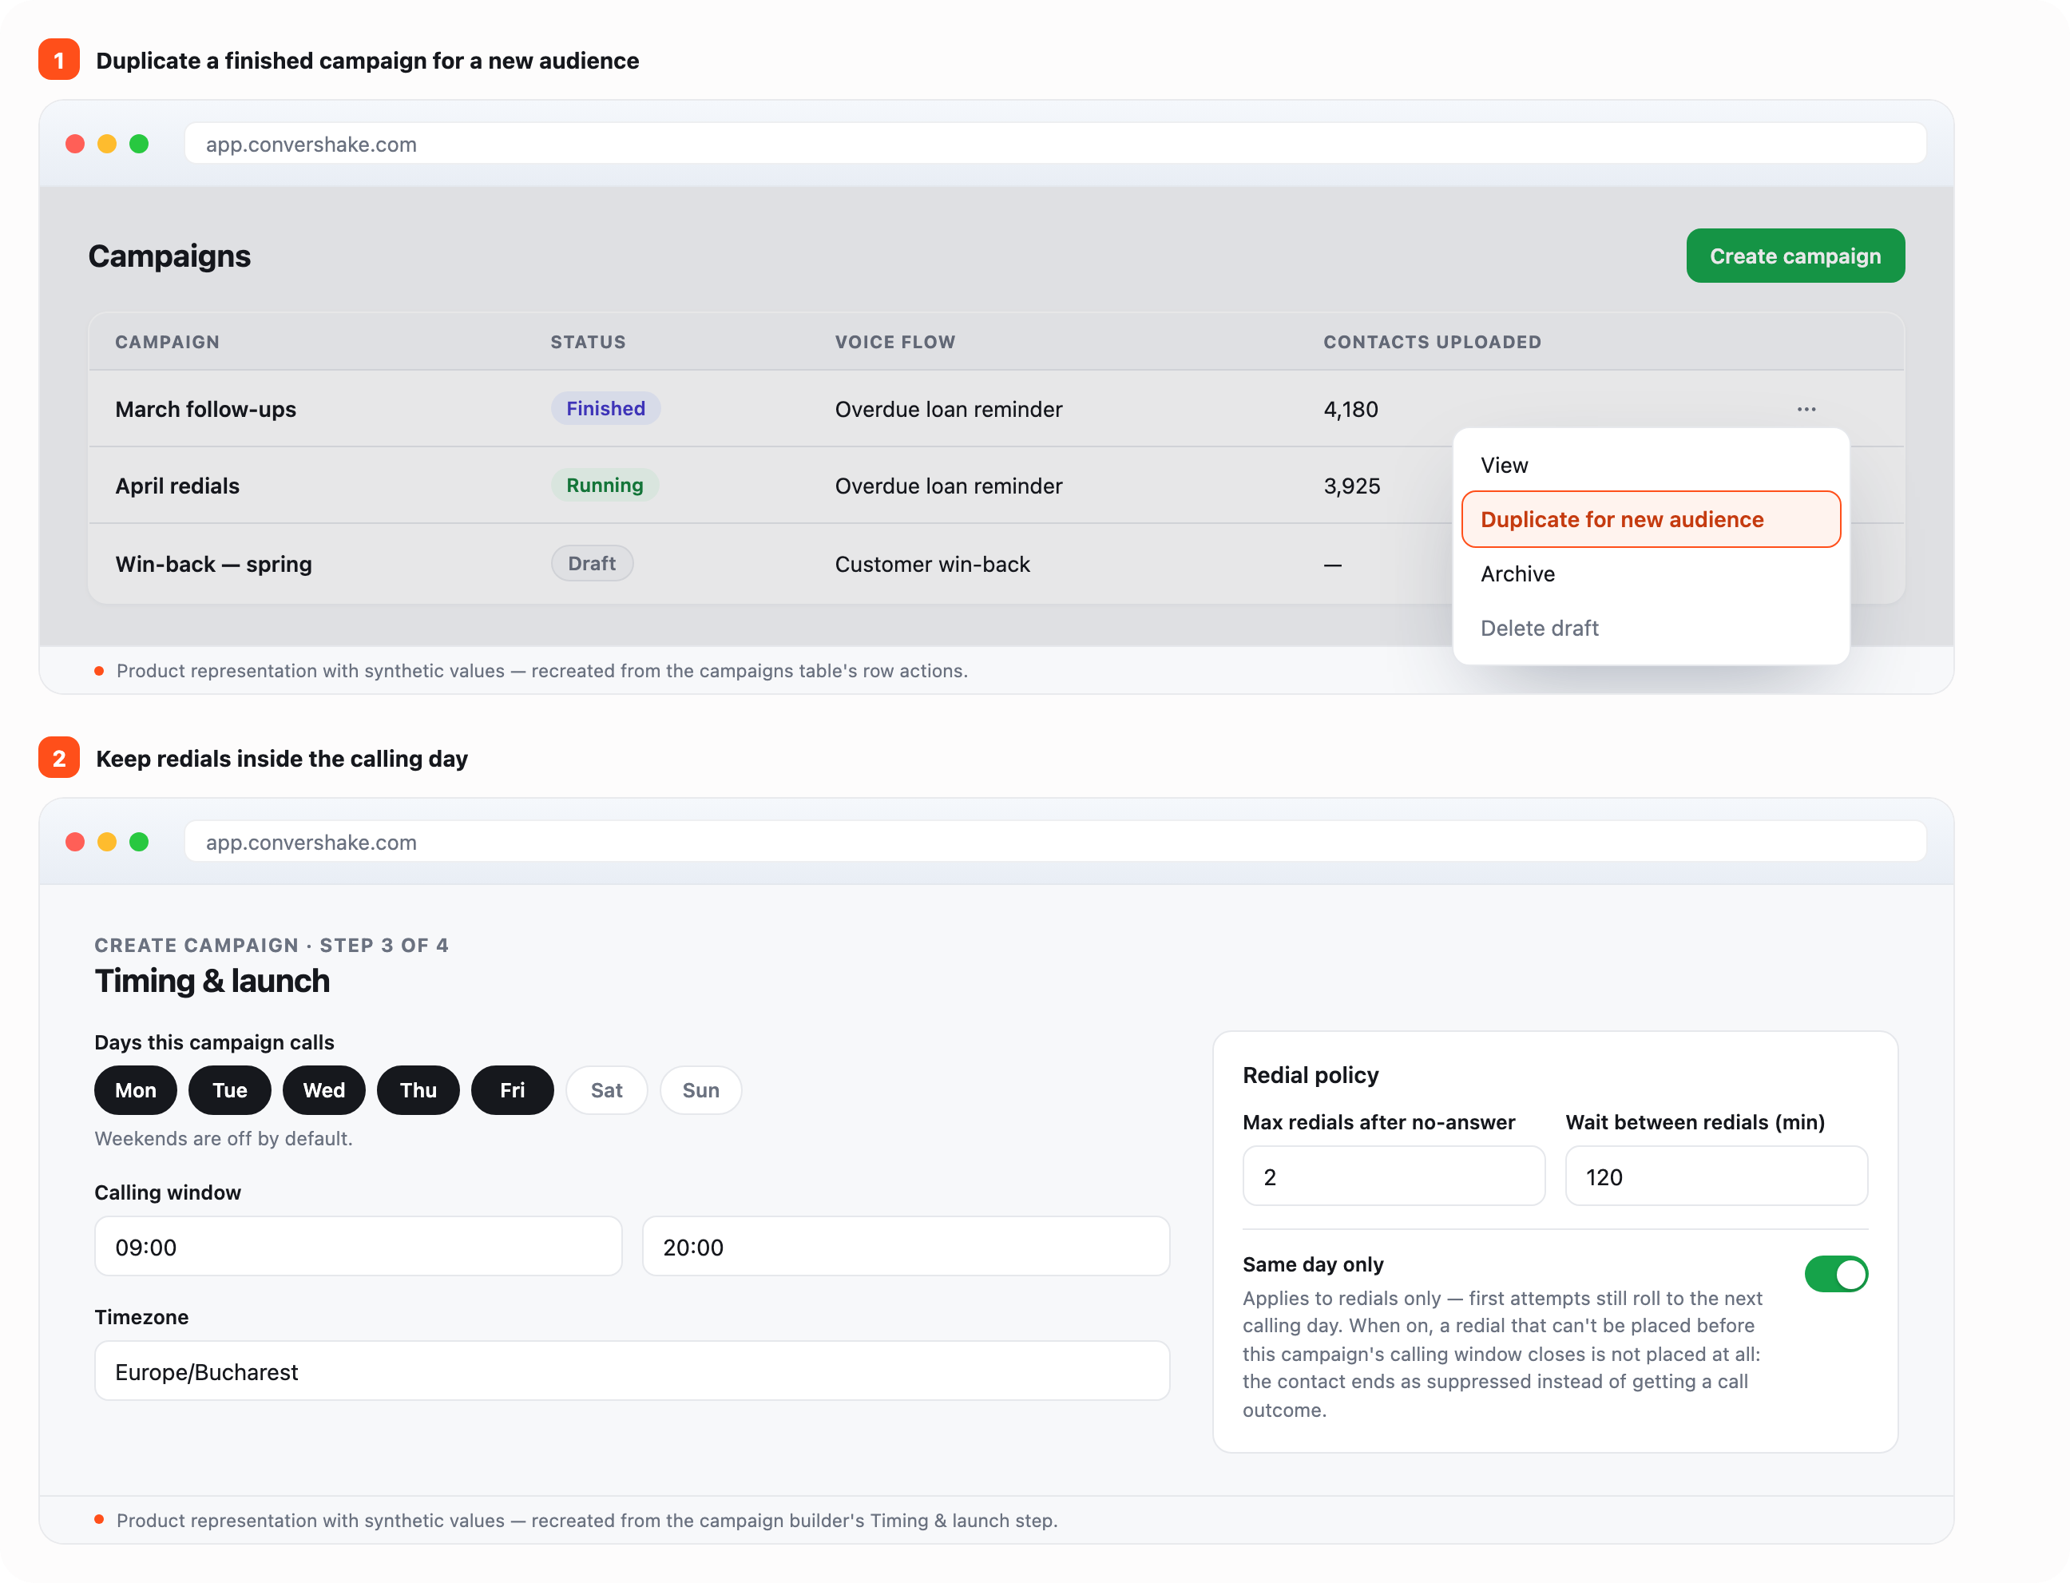Screen dimensions: 2070x1583
Task: Click the Running status badge
Action: pyautogui.click(x=604, y=486)
